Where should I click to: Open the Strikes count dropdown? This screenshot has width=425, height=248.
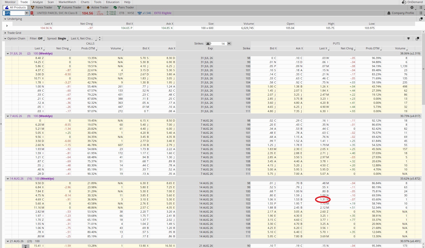coord(229,43)
